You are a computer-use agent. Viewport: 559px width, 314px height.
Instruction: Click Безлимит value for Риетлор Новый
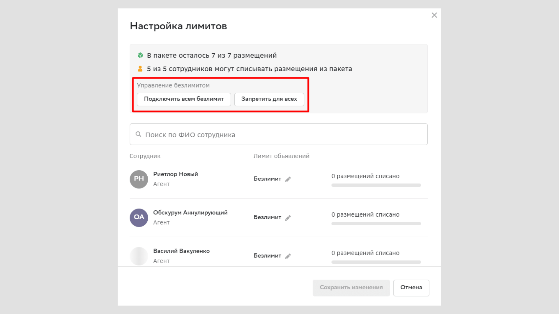[x=267, y=179]
